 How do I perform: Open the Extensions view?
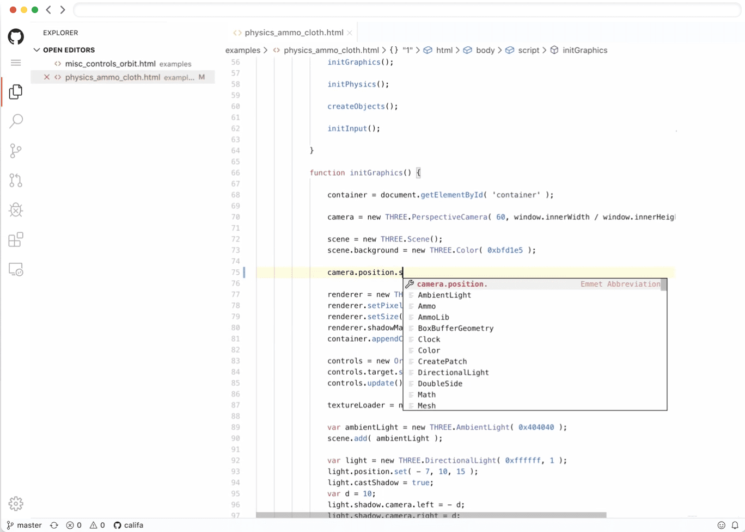pos(15,239)
